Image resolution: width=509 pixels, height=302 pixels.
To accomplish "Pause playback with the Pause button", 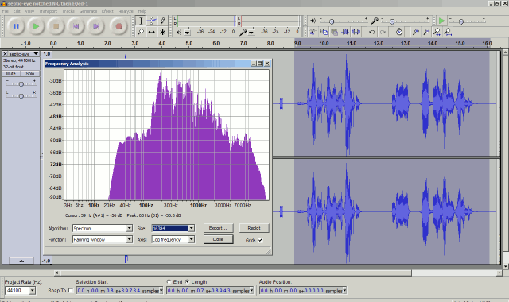I will (x=16, y=26).
